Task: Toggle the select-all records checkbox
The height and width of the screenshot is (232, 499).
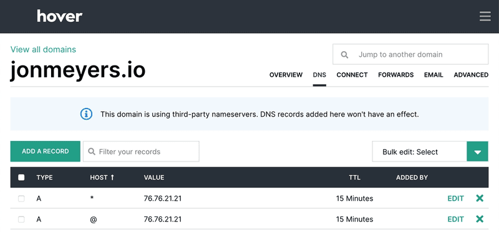Action: coord(21,177)
